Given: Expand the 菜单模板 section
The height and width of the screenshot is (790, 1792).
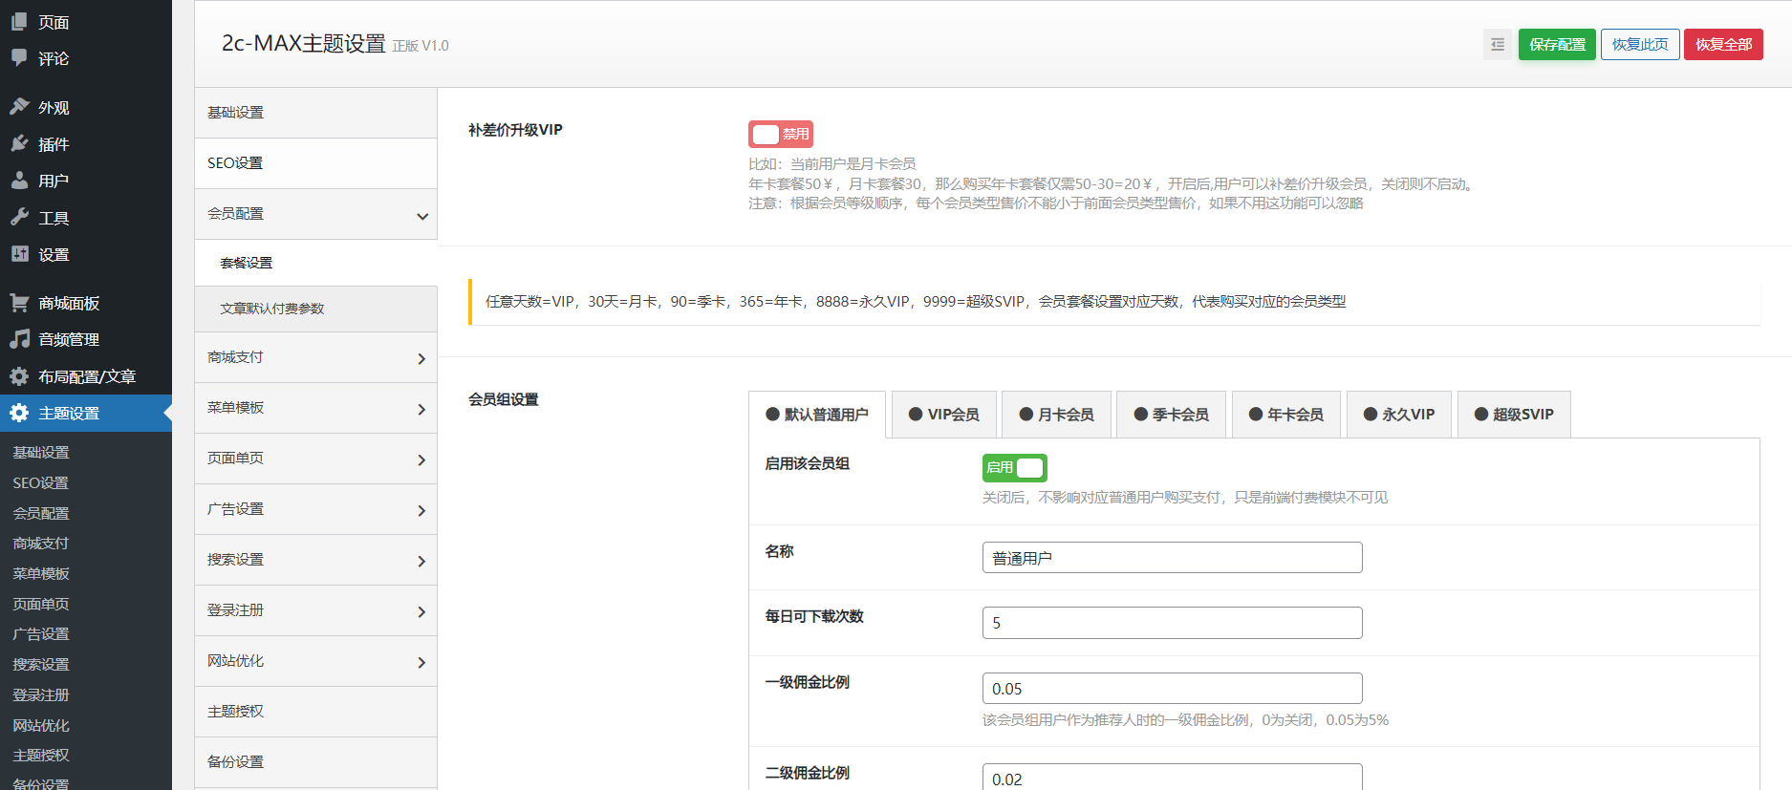Looking at the screenshot, I should pyautogui.click(x=315, y=408).
